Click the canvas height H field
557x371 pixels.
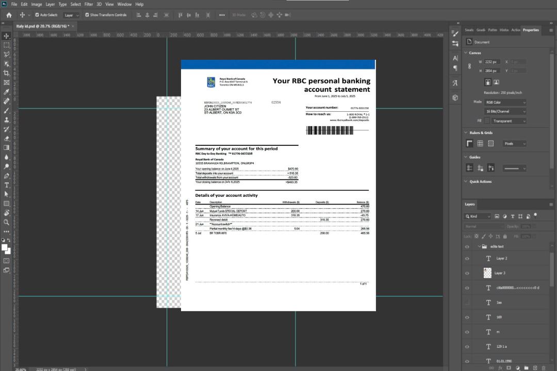(492, 71)
